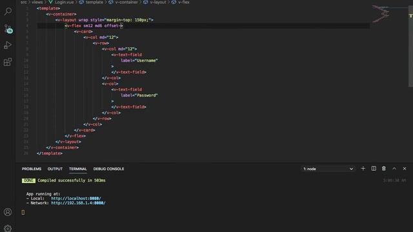Click the 'Compiled successfully in 503ms' message

coord(72,180)
